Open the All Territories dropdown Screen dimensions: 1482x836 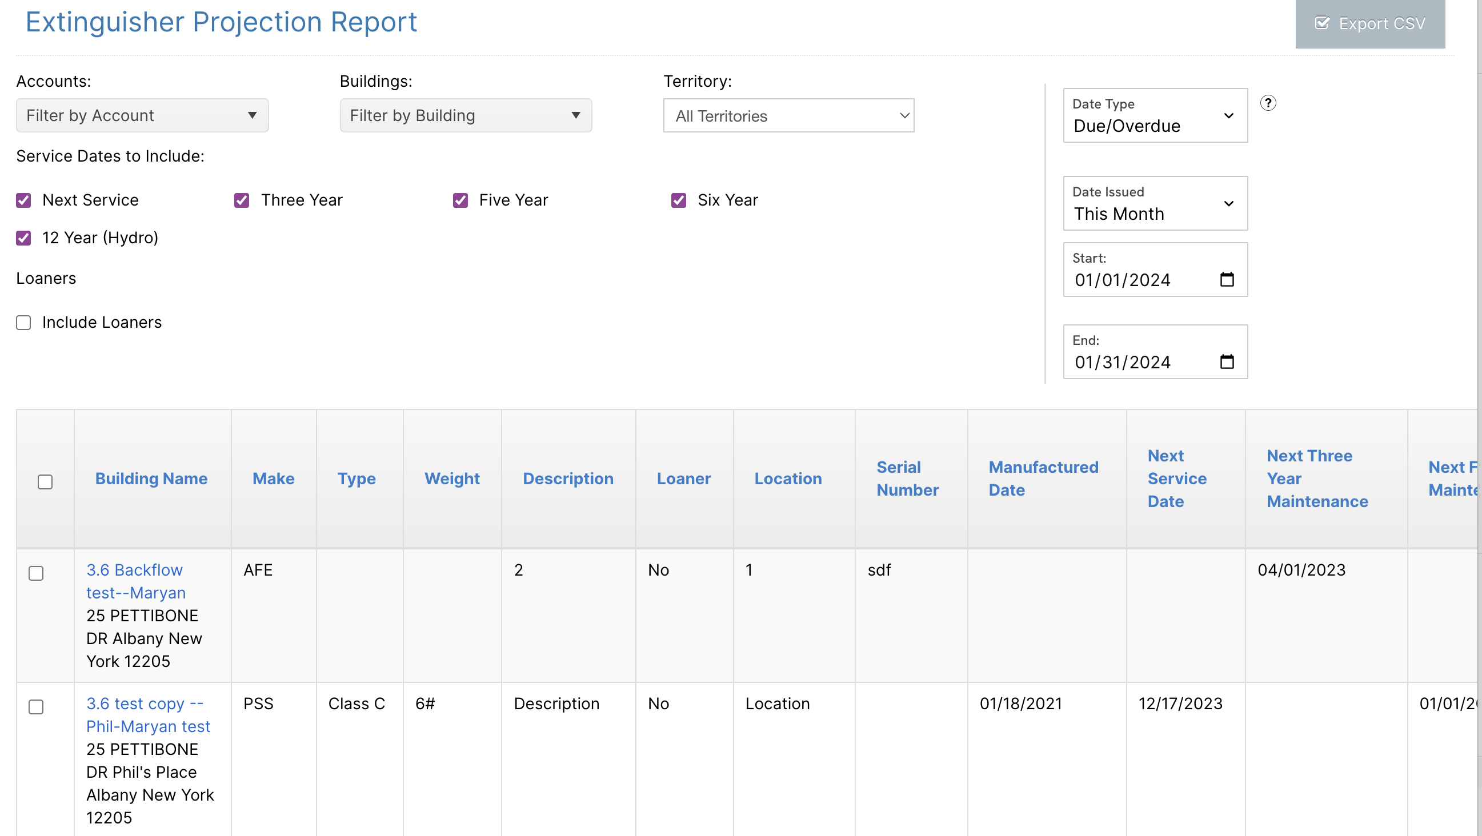[x=789, y=115]
